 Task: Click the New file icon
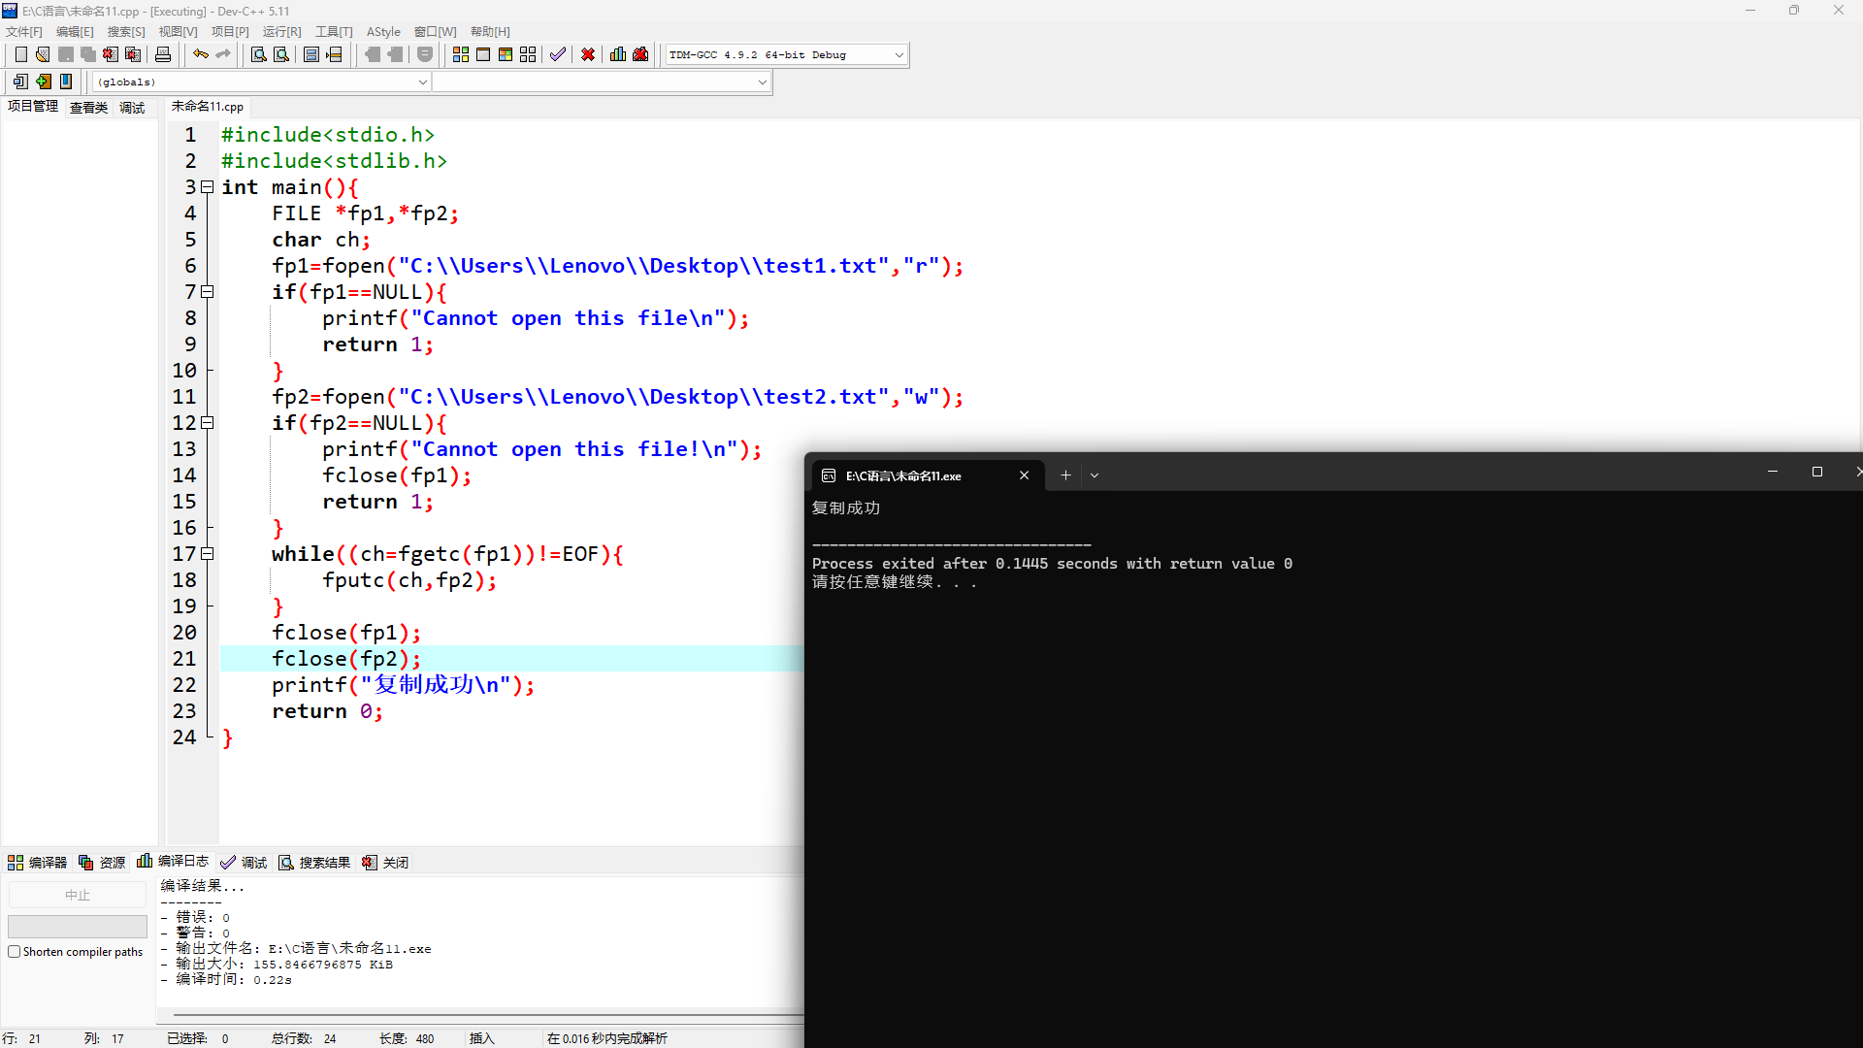[20, 54]
